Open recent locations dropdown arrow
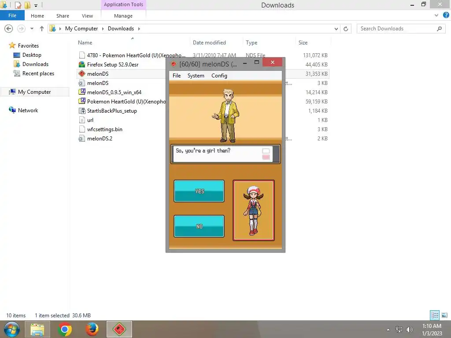The width and height of the screenshot is (451, 338). pos(32,29)
